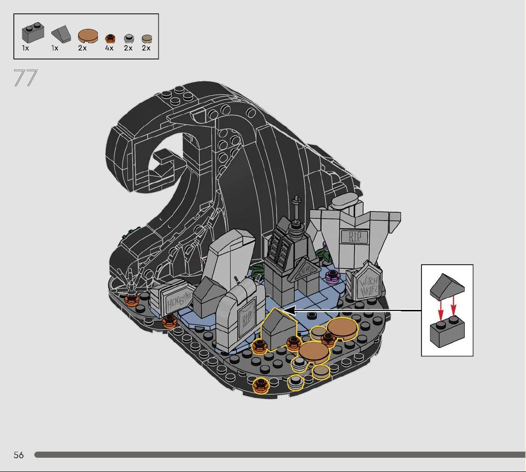
Task: Click the 2x quantity under the brown round tile
Action: coord(83,48)
